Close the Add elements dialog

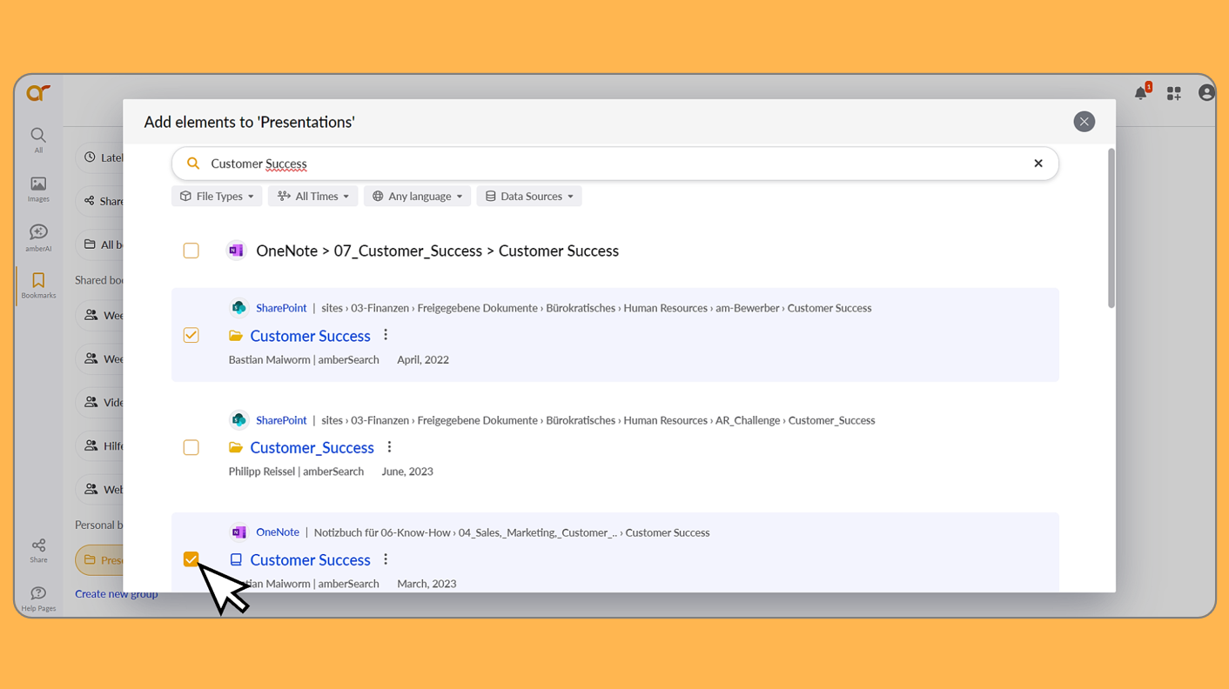click(1084, 122)
